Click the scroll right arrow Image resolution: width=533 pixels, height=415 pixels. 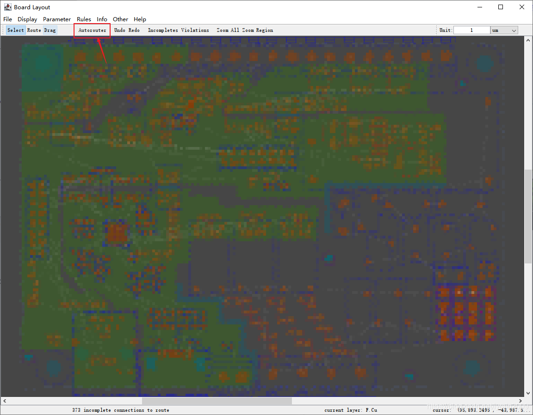pos(521,401)
